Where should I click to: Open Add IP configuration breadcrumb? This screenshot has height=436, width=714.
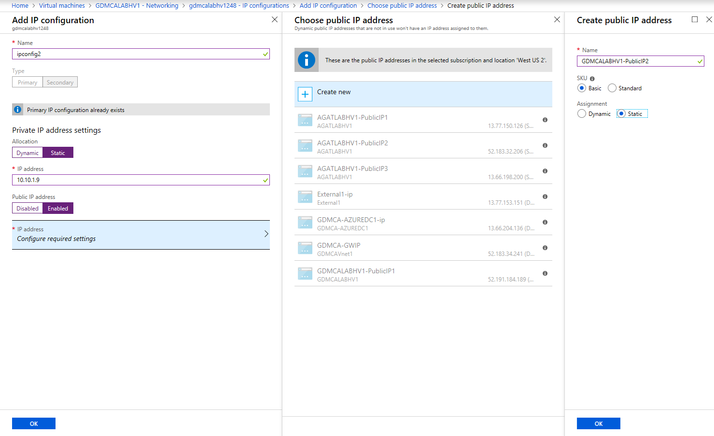pos(328,5)
